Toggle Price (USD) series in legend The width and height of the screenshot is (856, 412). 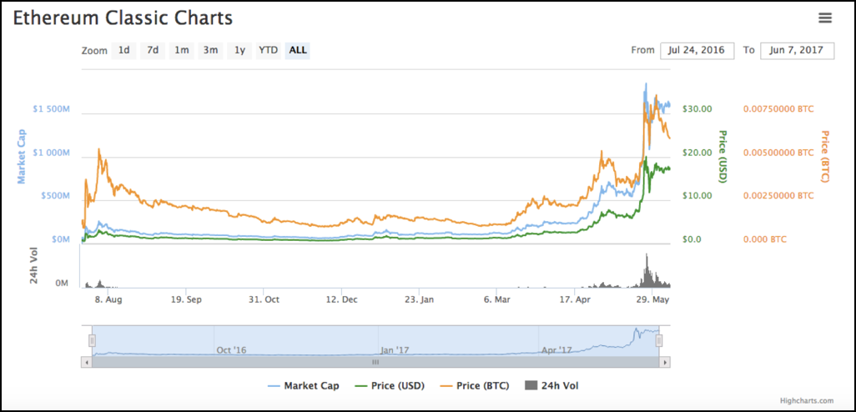tap(388, 386)
